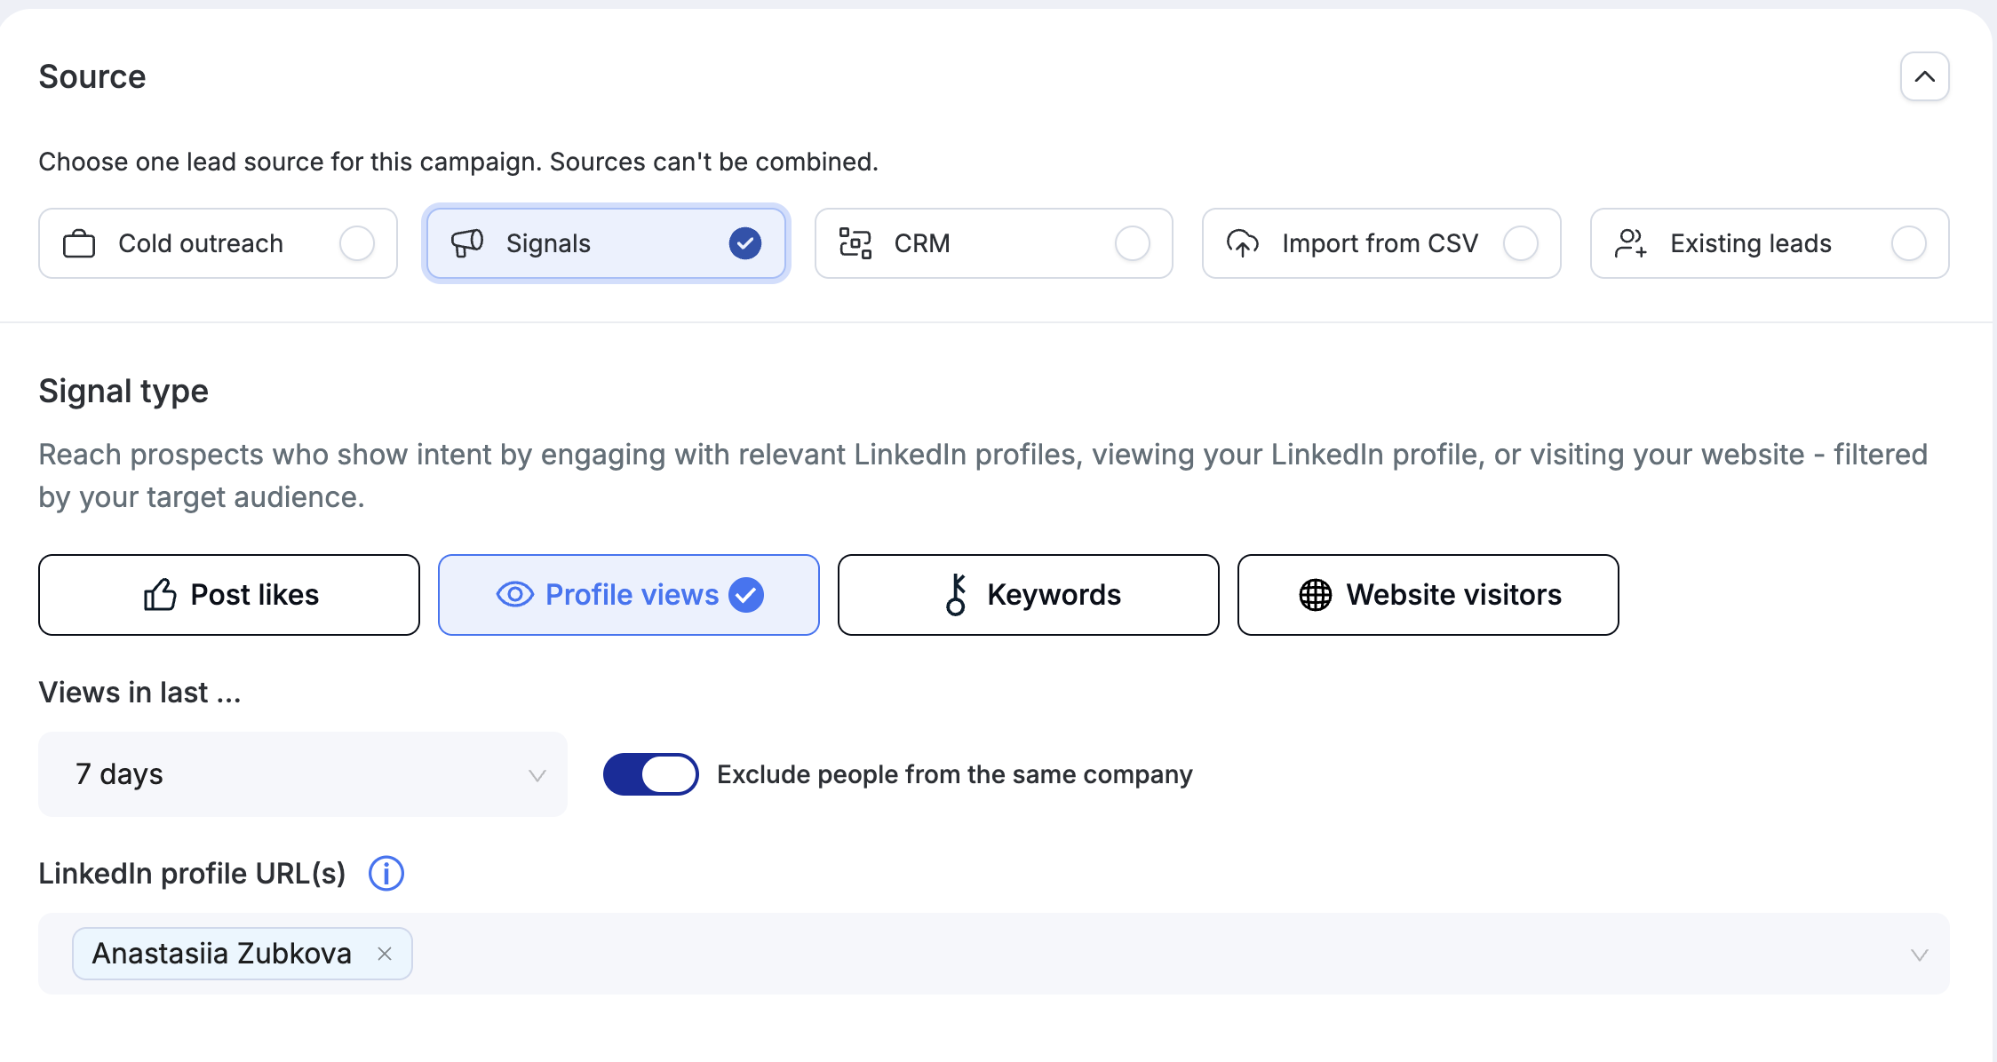Switch to the Keywords signal type
Screen dimensions: 1997x1062
[x=1029, y=595]
